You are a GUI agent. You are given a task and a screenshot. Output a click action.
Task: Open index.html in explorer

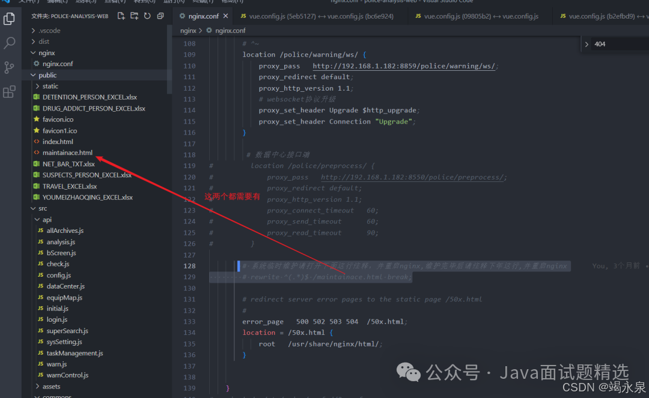tap(58, 142)
